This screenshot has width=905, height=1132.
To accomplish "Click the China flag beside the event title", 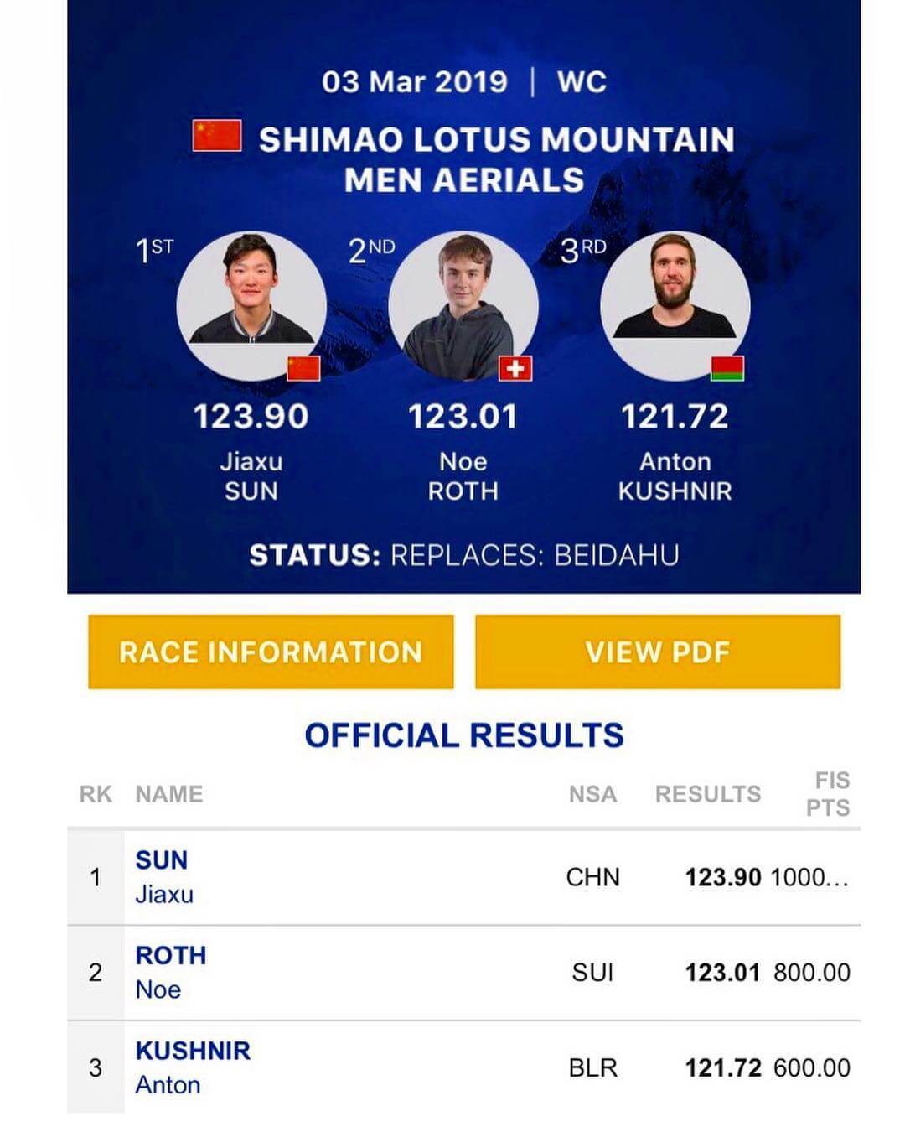I will coord(217,136).
